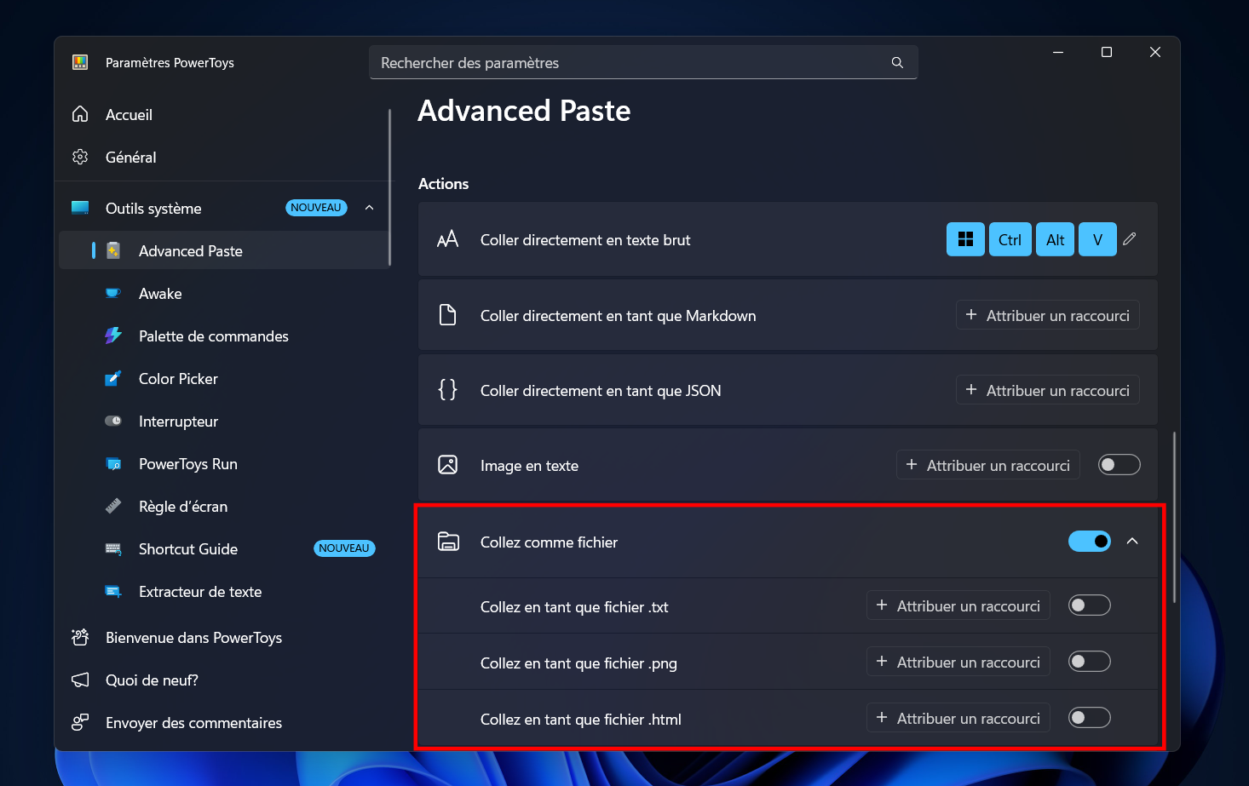Click the Windows key shortcut keycap
The image size is (1249, 786).
(965, 239)
